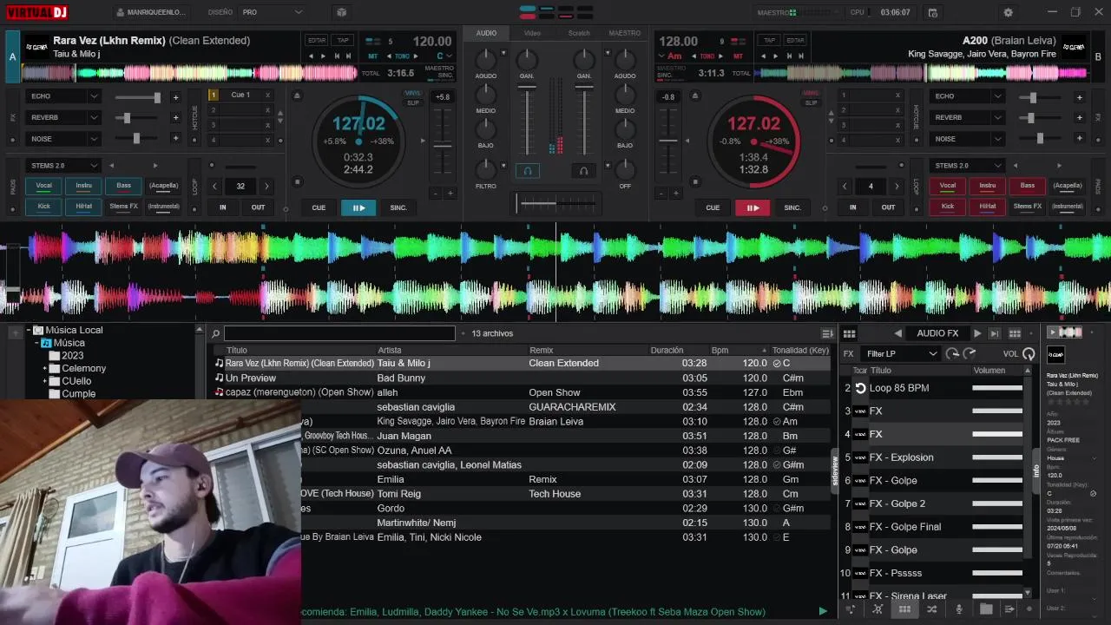
Task: Click pitch plus button on deck A
Action: pos(450,193)
